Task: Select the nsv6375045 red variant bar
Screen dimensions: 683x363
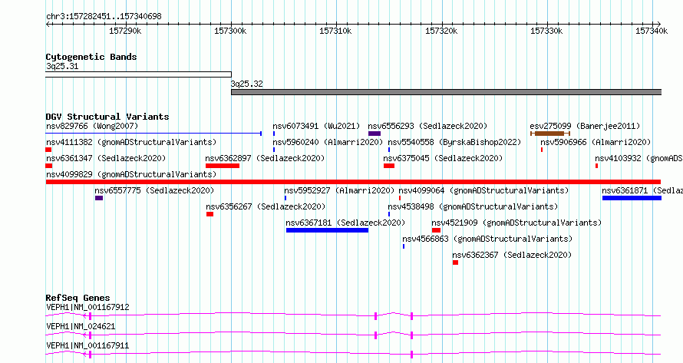Action: (388, 166)
